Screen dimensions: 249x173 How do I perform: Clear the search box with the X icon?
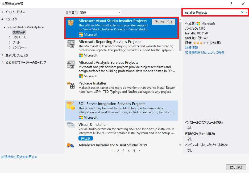(x=242, y=12)
